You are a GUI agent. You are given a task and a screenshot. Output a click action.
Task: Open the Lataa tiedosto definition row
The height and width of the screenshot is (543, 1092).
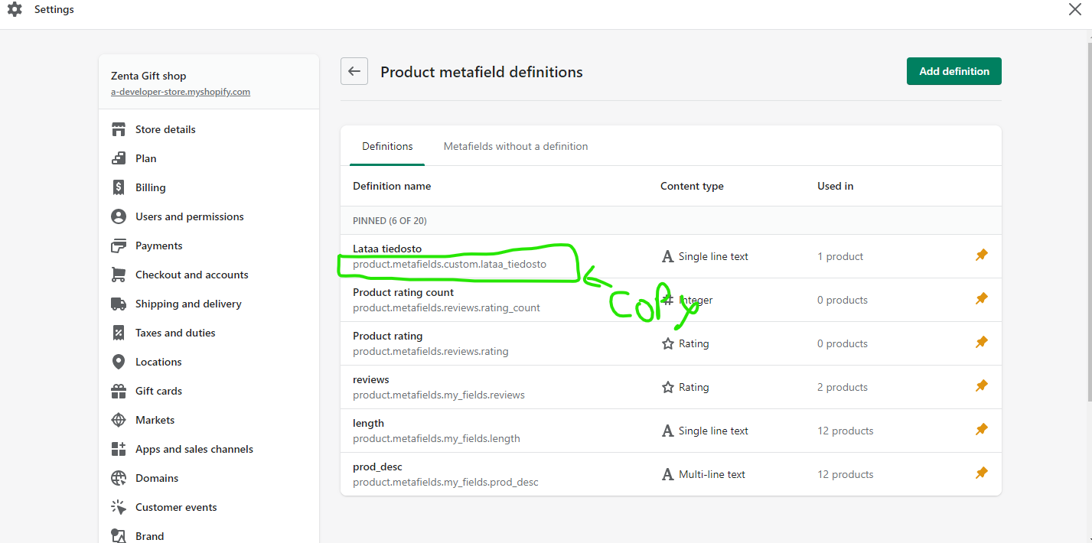[387, 249]
